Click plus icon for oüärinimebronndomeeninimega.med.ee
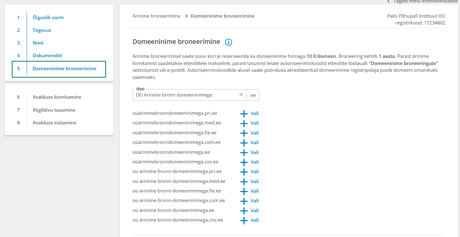Screen dimensions: 460x237 (244, 123)
